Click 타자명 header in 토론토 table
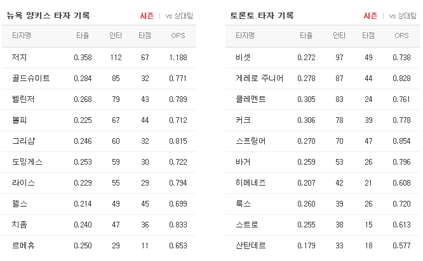Screen dimensions: 423x261 (245, 35)
